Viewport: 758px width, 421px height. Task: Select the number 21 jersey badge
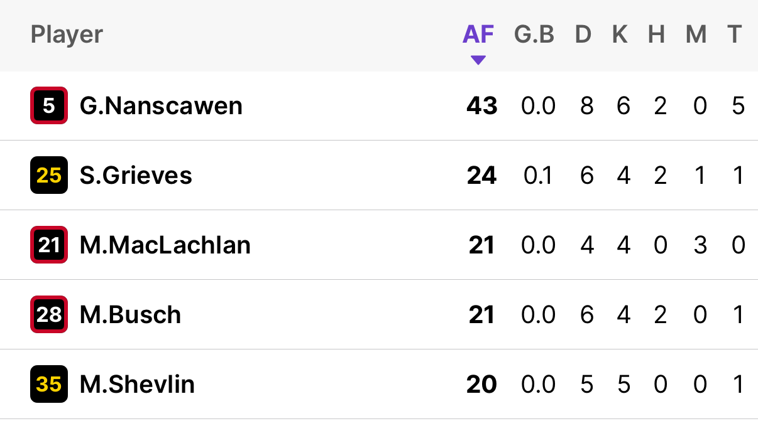click(49, 245)
